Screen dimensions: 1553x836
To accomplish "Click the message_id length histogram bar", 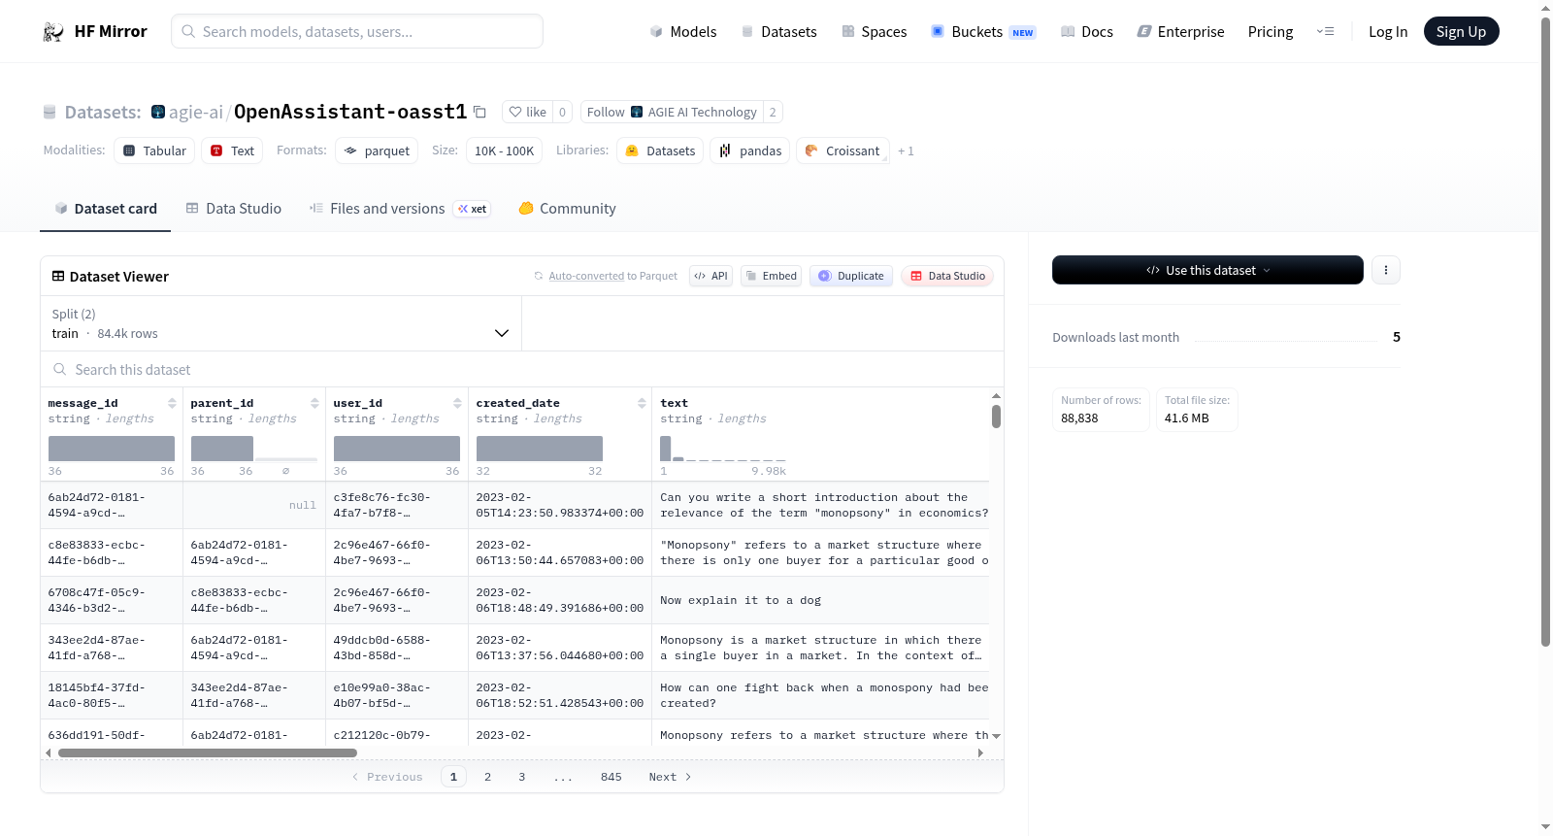I will pyautogui.click(x=112, y=449).
